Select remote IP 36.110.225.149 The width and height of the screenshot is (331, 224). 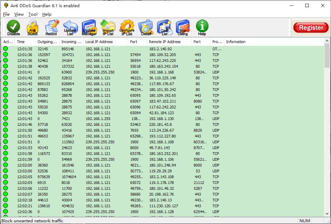163,78
